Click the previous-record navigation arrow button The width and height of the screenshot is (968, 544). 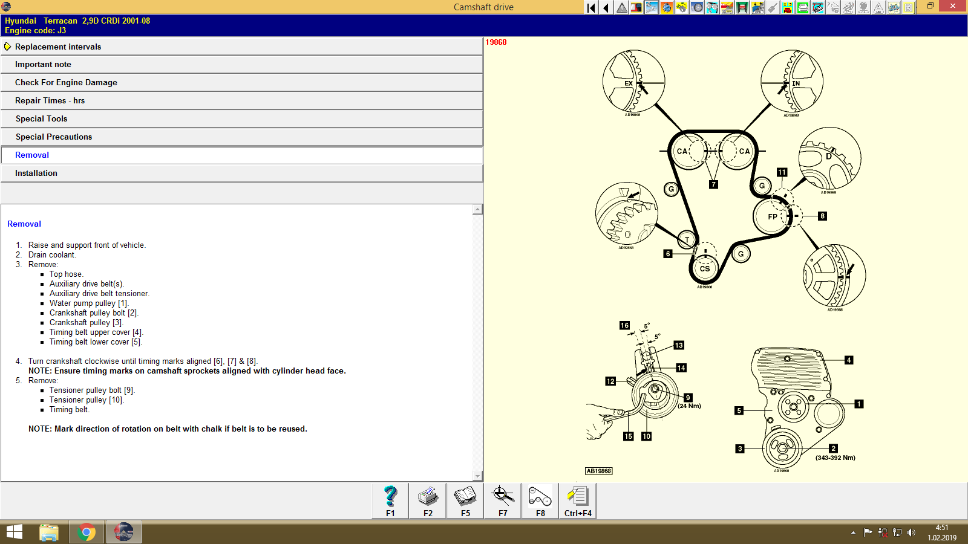pyautogui.click(x=606, y=8)
